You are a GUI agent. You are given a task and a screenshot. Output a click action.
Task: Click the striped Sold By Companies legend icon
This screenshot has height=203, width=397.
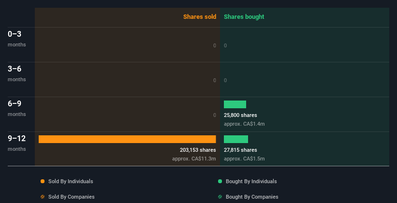coord(43,197)
